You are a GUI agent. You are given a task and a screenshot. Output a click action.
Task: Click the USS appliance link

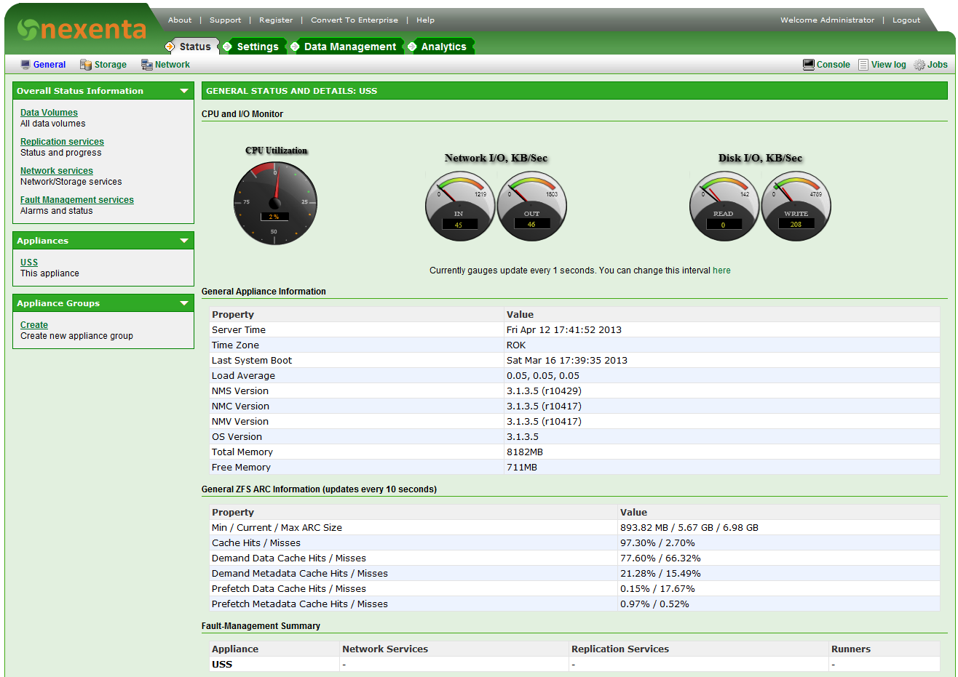click(29, 263)
